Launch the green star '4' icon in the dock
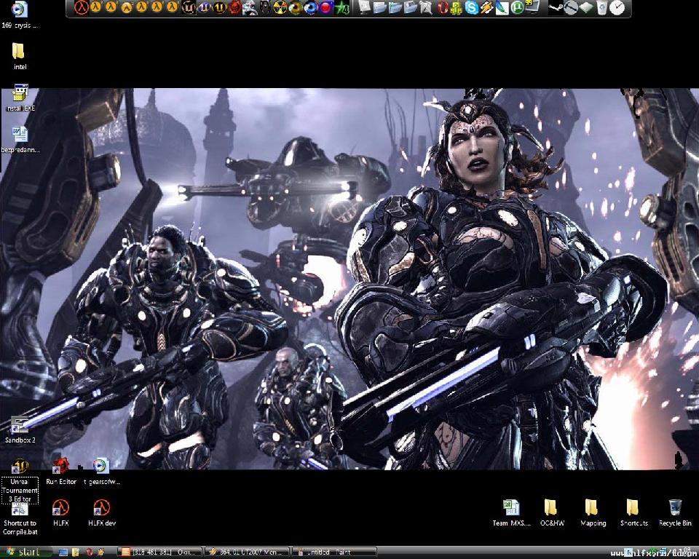This screenshot has height=559, width=699. (x=342, y=7)
